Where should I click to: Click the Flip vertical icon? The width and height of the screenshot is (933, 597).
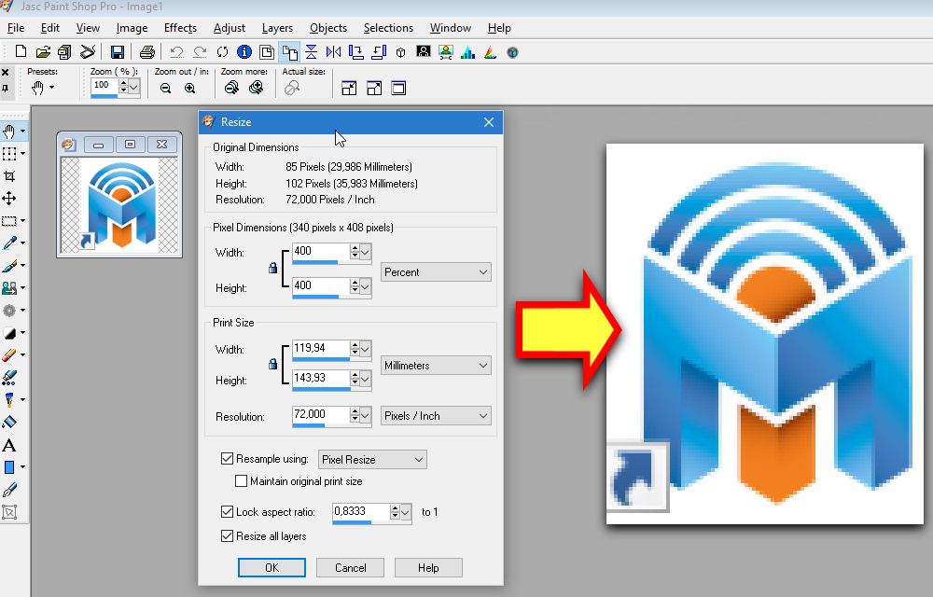tap(312, 51)
